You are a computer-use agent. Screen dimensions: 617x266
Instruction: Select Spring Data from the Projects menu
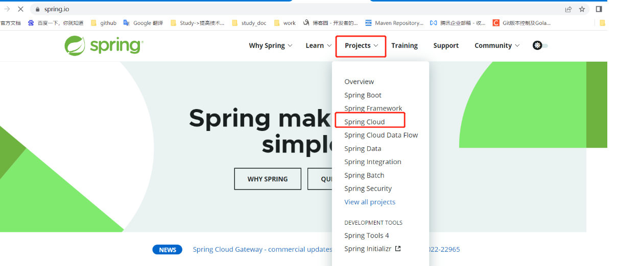click(x=363, y=149)
